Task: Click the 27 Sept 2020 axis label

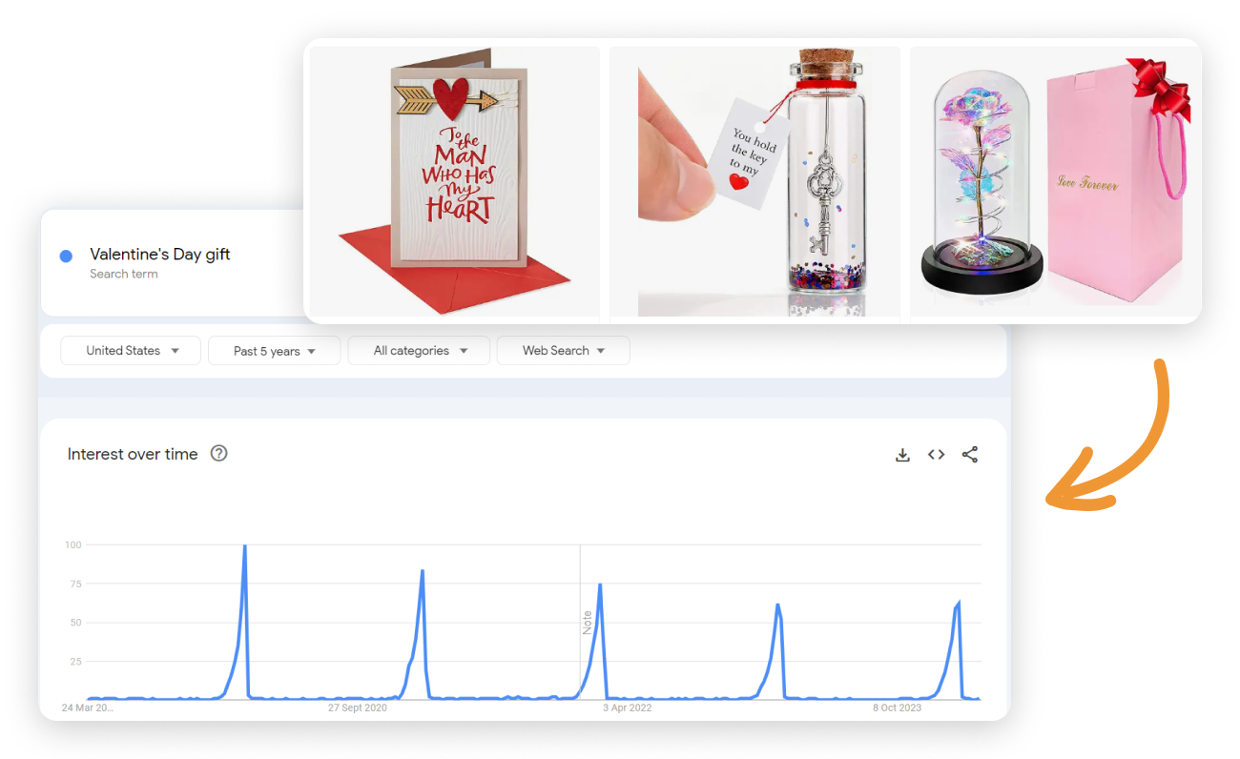Action: (x=358, y=708)
